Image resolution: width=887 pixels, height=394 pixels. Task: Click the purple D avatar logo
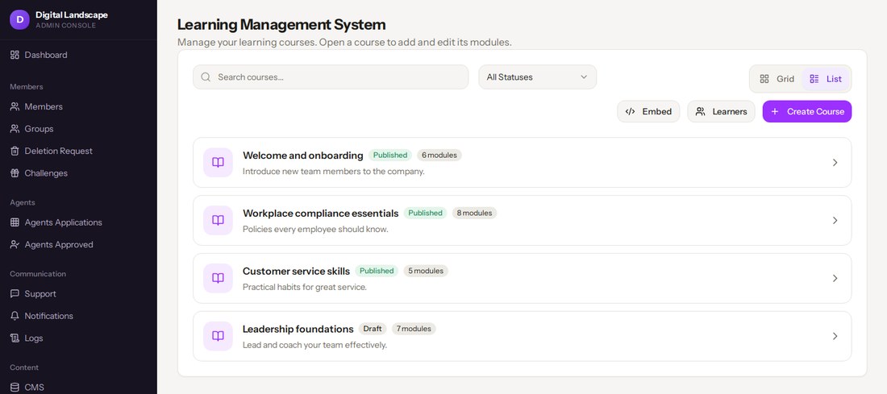20,20
